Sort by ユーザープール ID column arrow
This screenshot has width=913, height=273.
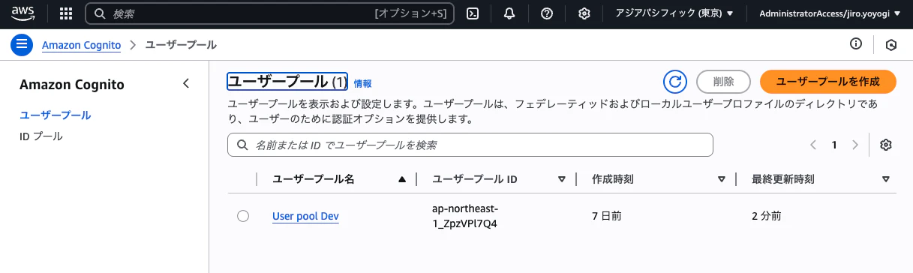pos(562,179)
